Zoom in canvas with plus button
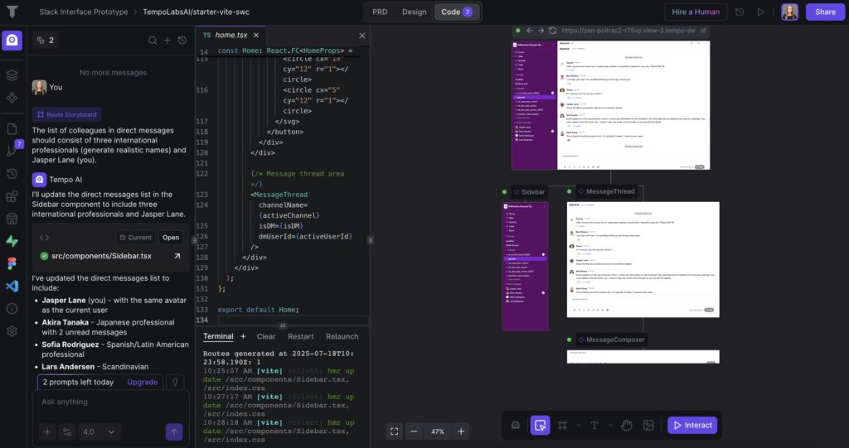 [x=461, y=431]
